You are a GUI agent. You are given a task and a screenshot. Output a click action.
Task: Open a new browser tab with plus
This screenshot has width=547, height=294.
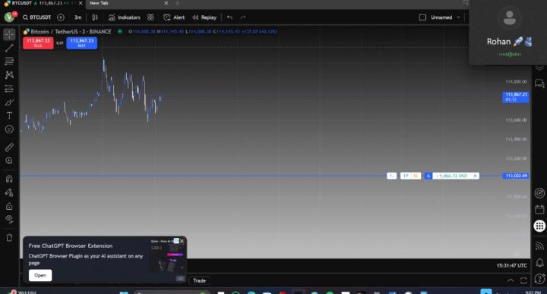click(177, 3)
